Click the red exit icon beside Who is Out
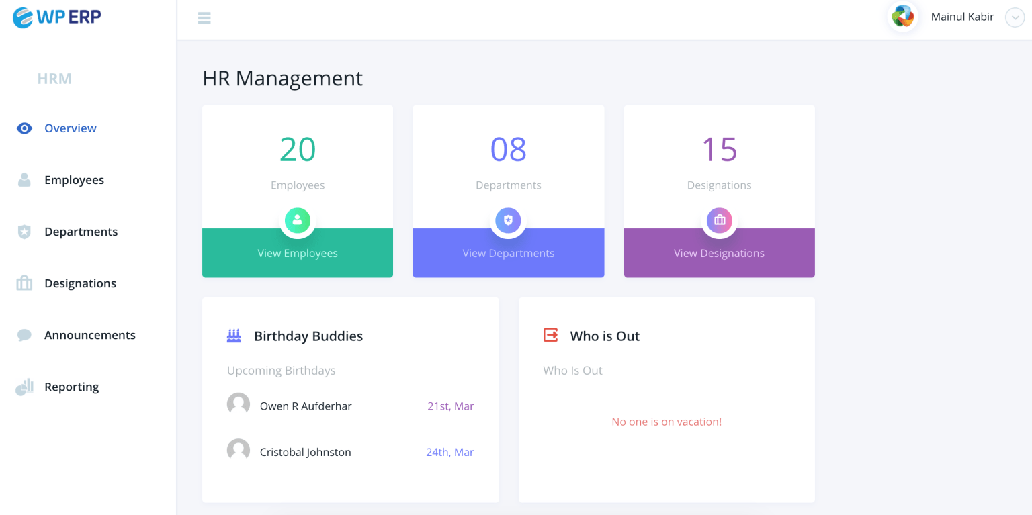Viewport: 1032px width, 515px height. [x=550, y=335]
